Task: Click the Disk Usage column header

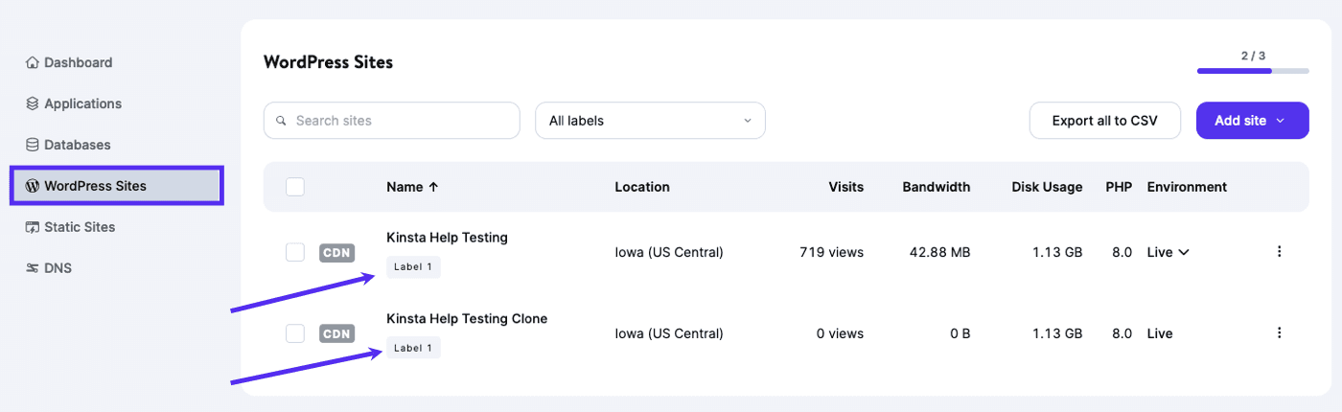Action: click(1047, 187)
